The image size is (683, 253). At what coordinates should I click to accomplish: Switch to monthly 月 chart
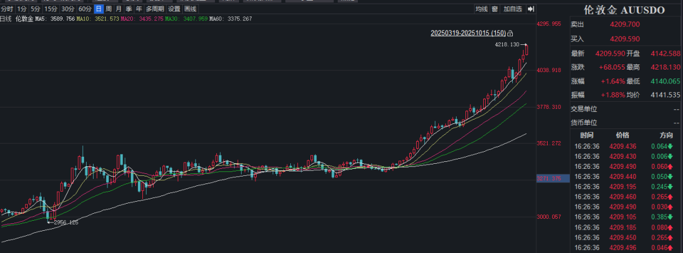119,9
